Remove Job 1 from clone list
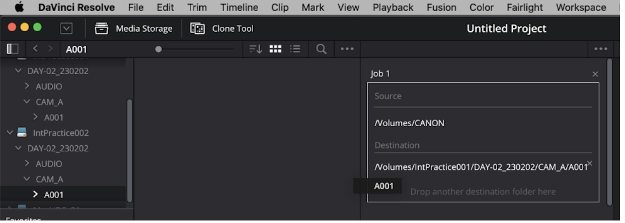The height and width of the screenshot is (223, 625). 595,74
